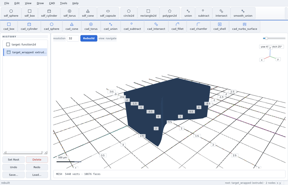288x185 pixels.
Task: Use the cad_shell tool
Action: click(x=220, y=27)
